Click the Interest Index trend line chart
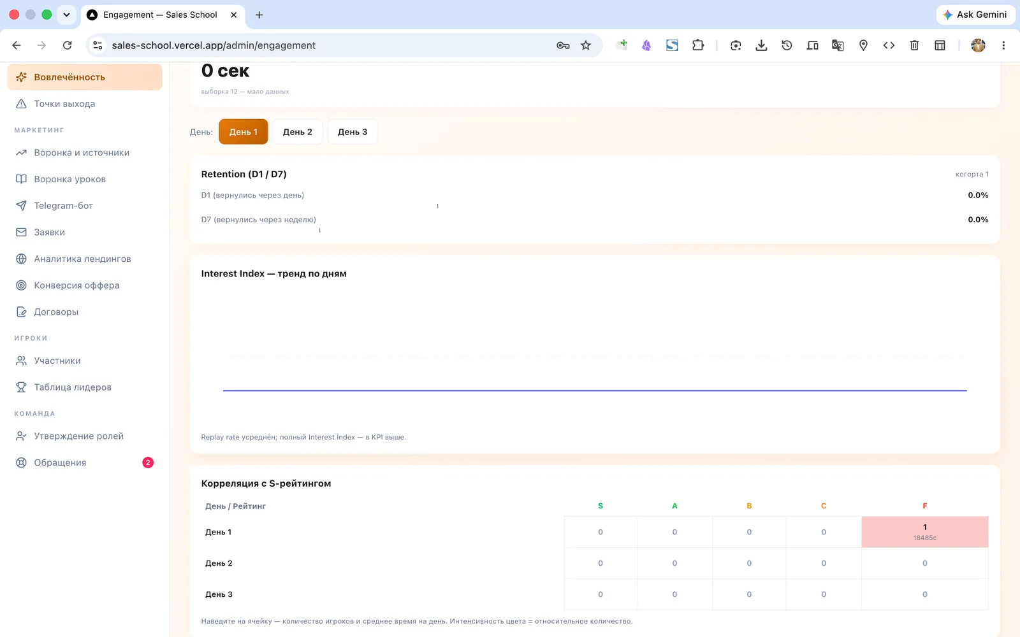Viewport: 1020px width, 637px height. click(595, 390)
